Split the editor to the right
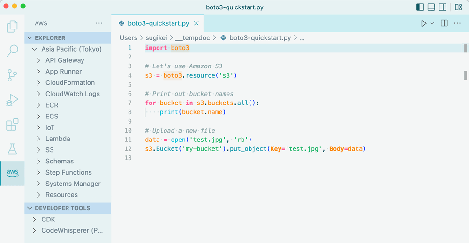 [444, 23]
